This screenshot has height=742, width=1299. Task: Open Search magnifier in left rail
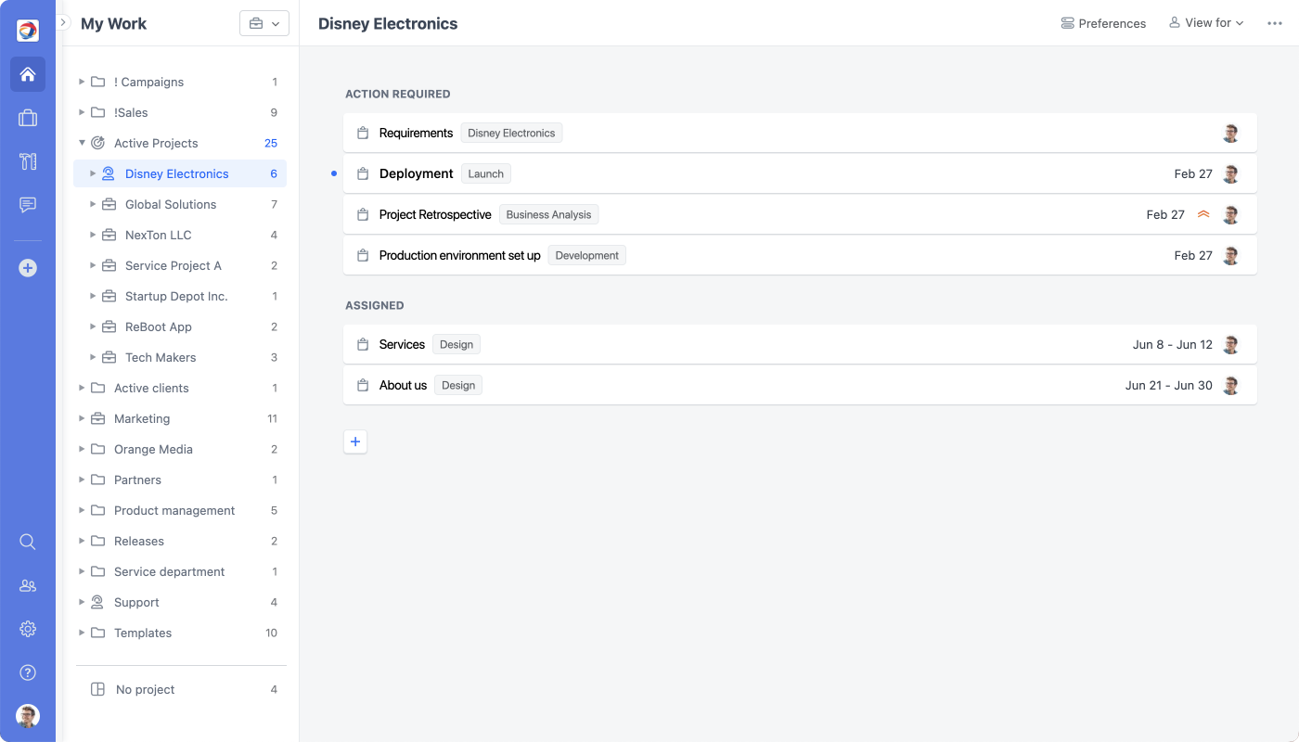coord(28,542)
